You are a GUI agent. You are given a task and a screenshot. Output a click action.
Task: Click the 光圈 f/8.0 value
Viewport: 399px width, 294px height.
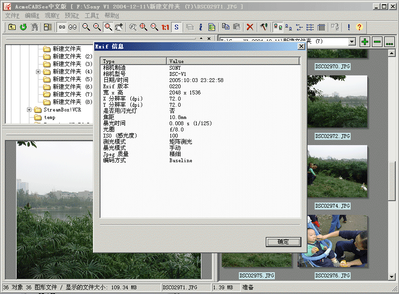coord(176,129)
